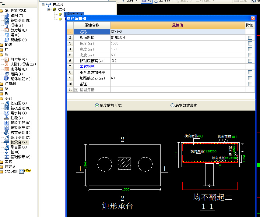The width and height of the screenshot is (260, 217).
Task: Select the 梁(L) beam icon
Action: (7, 35)
